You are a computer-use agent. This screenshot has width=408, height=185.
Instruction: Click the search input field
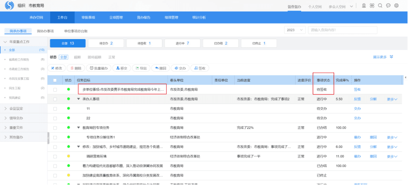[342, 30]
